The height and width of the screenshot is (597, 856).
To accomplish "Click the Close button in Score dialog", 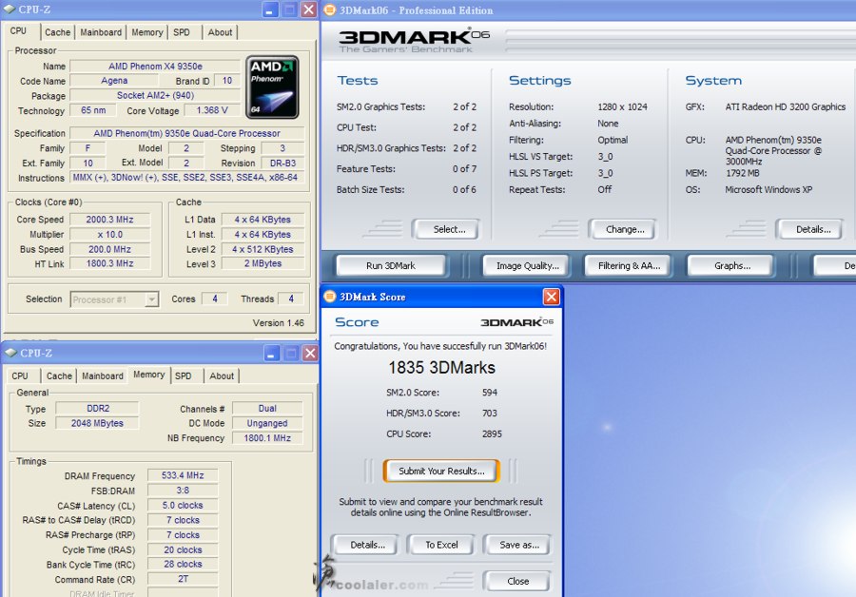I will [517, 581].
